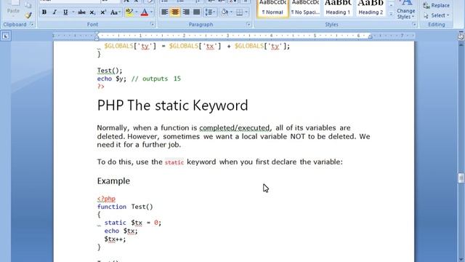This screenshot has width=465, height=262.
Task: Toggle Superscript formatting
Action: click(x=103, y=12)
